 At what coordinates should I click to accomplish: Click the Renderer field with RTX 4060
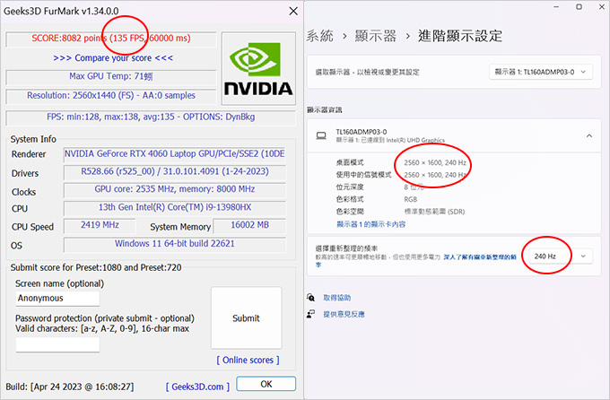175,153
